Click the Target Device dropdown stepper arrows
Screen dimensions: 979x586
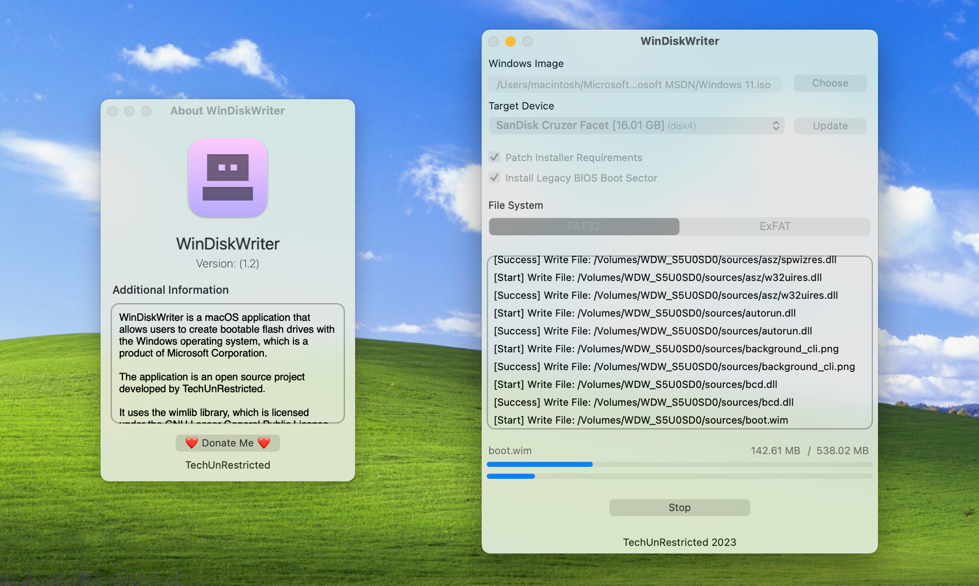pyautogui.click(x=776, y=126)
